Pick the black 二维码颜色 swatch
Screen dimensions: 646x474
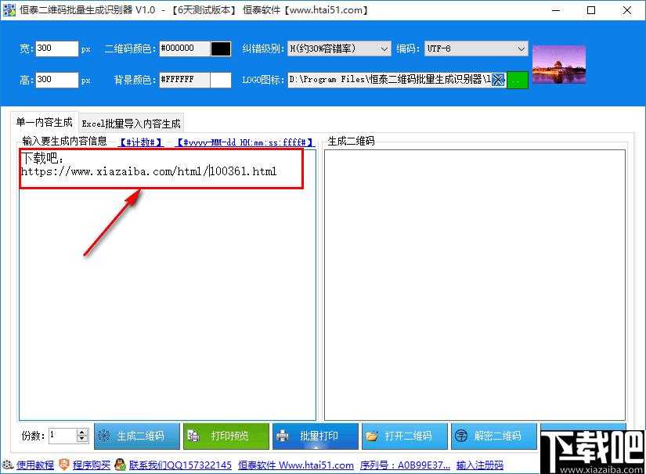[221, 48]
